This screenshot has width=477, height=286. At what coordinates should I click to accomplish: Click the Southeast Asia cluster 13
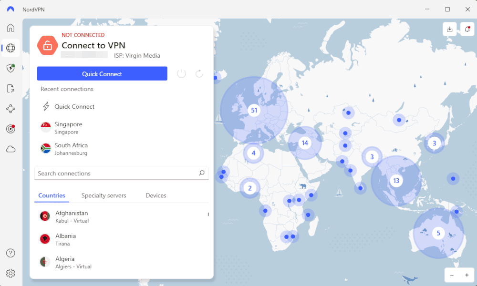[x=396, y=181]
